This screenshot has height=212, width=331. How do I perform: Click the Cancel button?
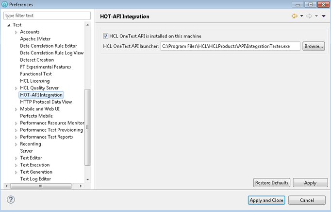[x=307, y=200]
